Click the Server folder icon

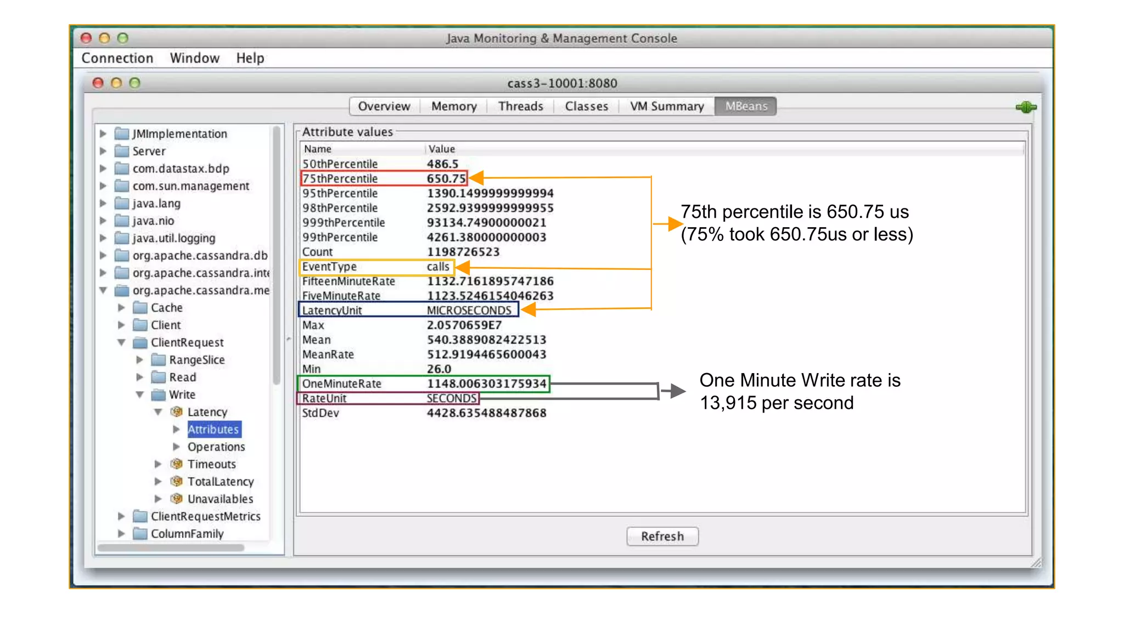pos(122,151)
